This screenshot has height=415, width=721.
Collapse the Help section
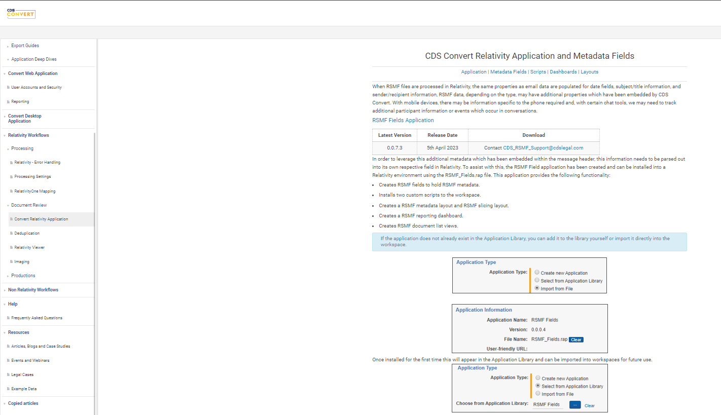click(x=5, y=305)
